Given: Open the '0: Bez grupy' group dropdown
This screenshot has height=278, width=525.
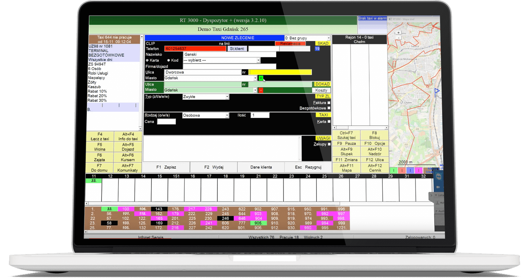Looking at the screenshot, I should (307, 38).
